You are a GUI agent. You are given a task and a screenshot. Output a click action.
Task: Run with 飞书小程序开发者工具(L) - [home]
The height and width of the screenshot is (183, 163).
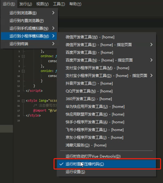pos(106,130)
